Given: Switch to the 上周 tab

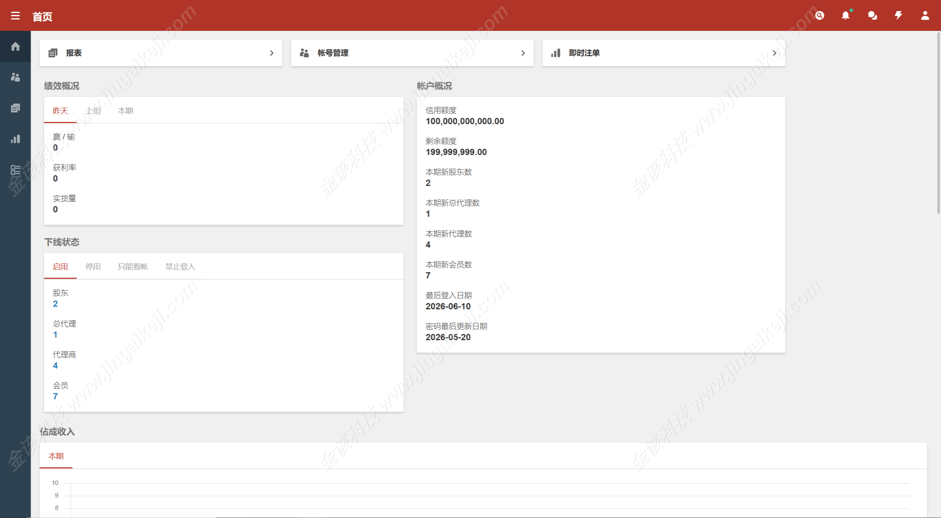Looking at the screenshot, I should 93,111.
